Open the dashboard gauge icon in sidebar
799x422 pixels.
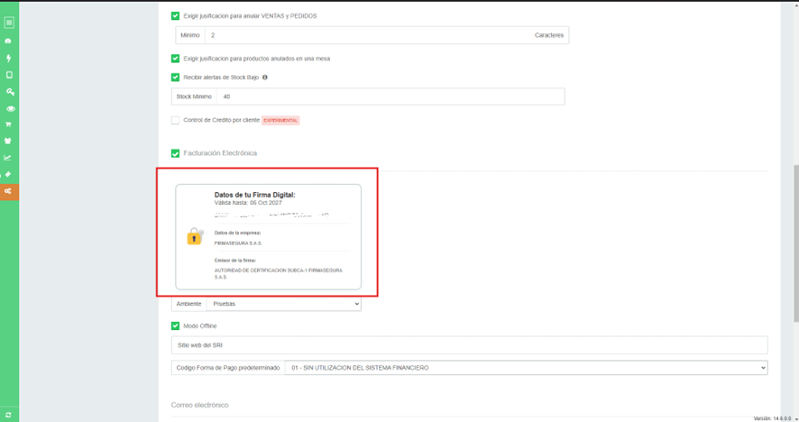[8, 41]
